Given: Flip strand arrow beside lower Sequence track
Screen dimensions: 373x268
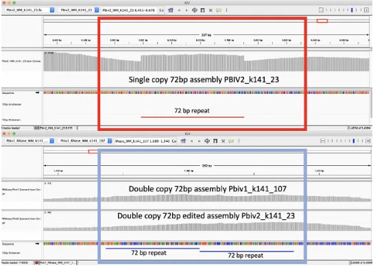Looking at the screenshot, I should pyautogui.click(x=37, y=244).
